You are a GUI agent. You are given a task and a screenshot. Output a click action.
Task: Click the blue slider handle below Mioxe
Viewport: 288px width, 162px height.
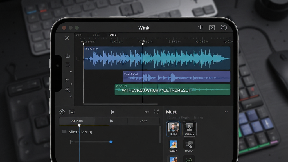click(111, 142)
